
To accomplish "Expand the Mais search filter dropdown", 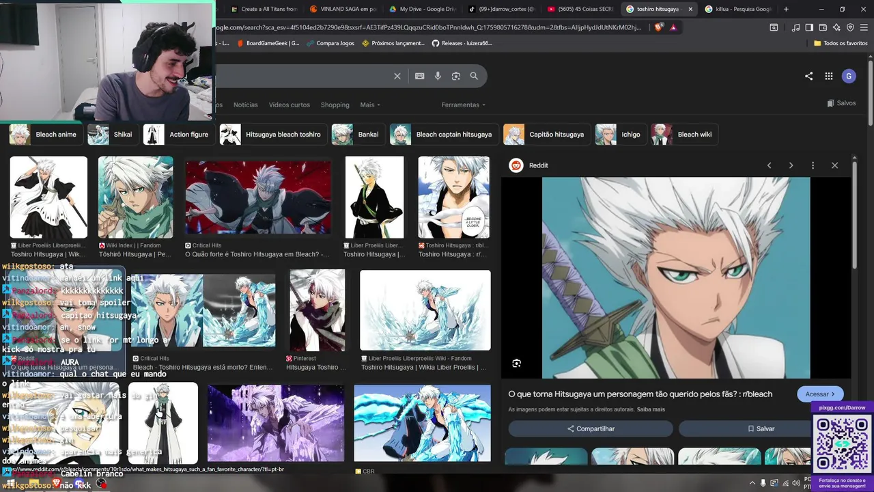I will [x=370, y=105].
